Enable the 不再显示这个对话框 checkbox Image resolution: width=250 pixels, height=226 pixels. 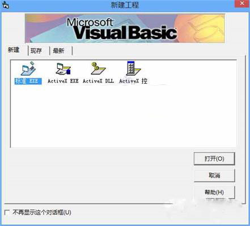point(7,212)
